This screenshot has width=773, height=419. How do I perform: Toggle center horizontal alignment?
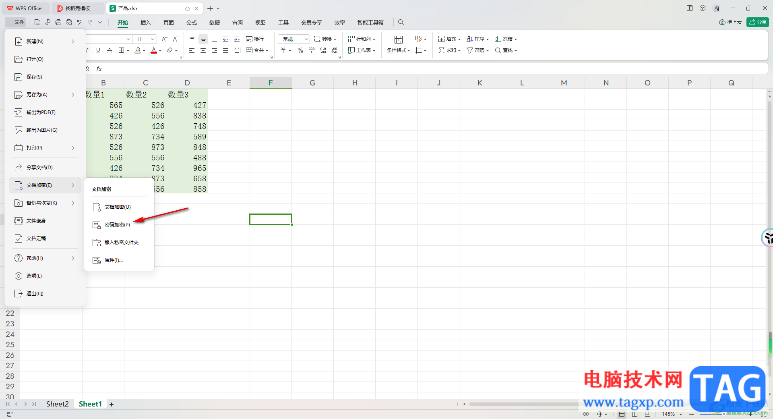203,50
